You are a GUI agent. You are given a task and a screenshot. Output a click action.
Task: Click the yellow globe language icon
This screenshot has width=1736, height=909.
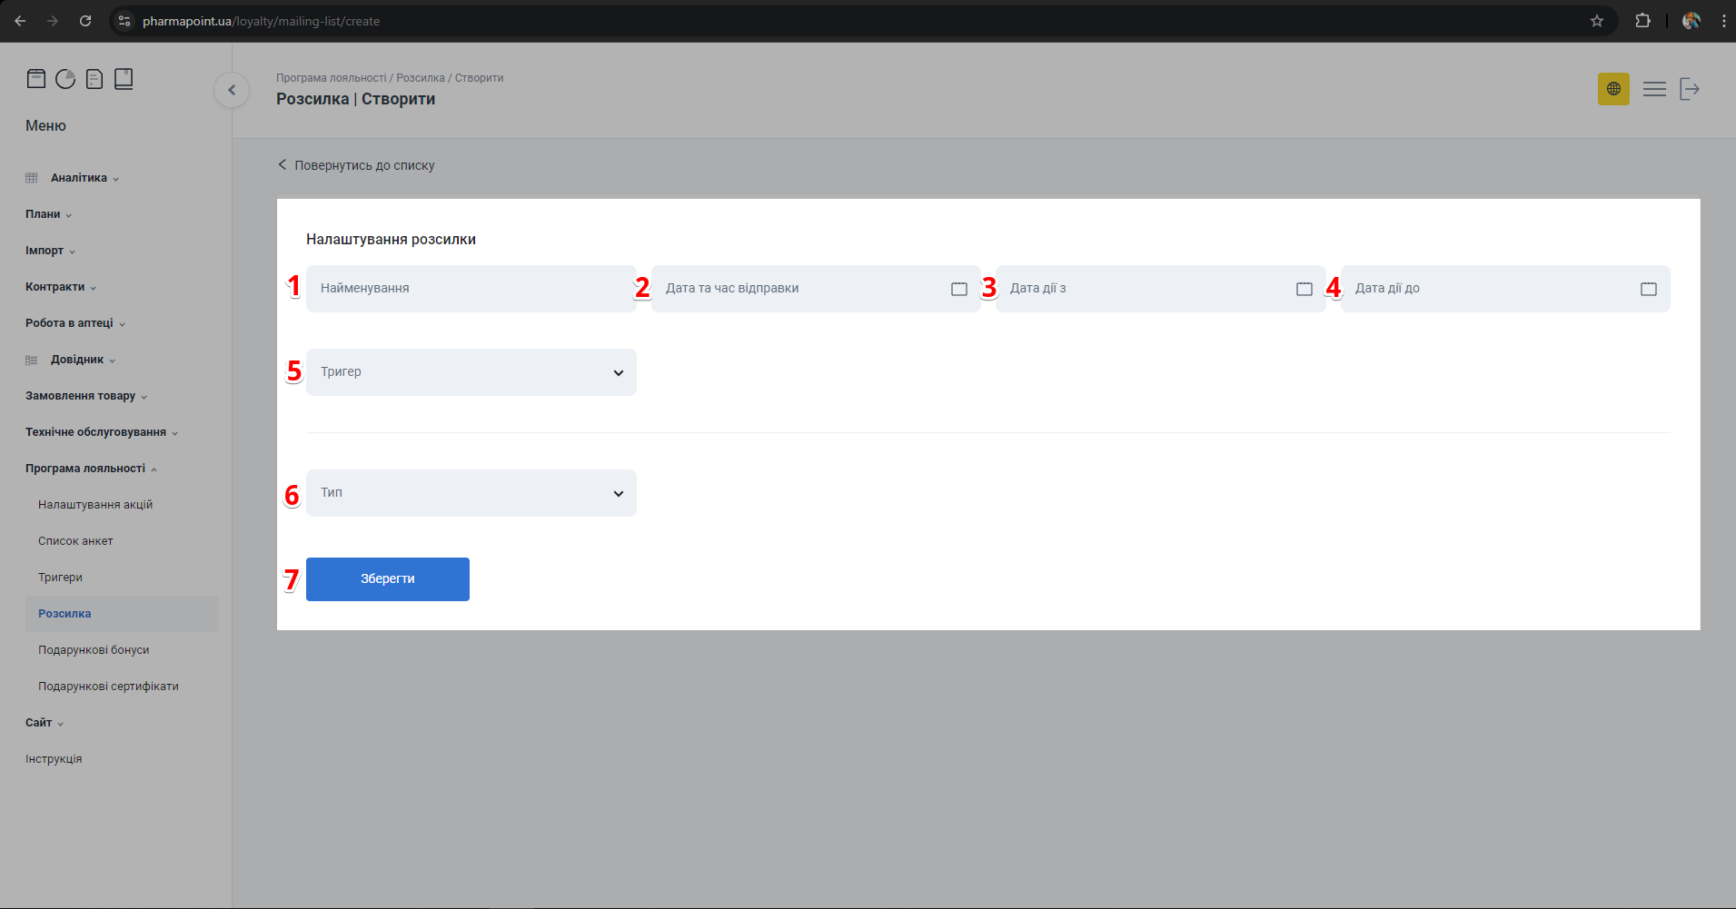pos(1613,89)
